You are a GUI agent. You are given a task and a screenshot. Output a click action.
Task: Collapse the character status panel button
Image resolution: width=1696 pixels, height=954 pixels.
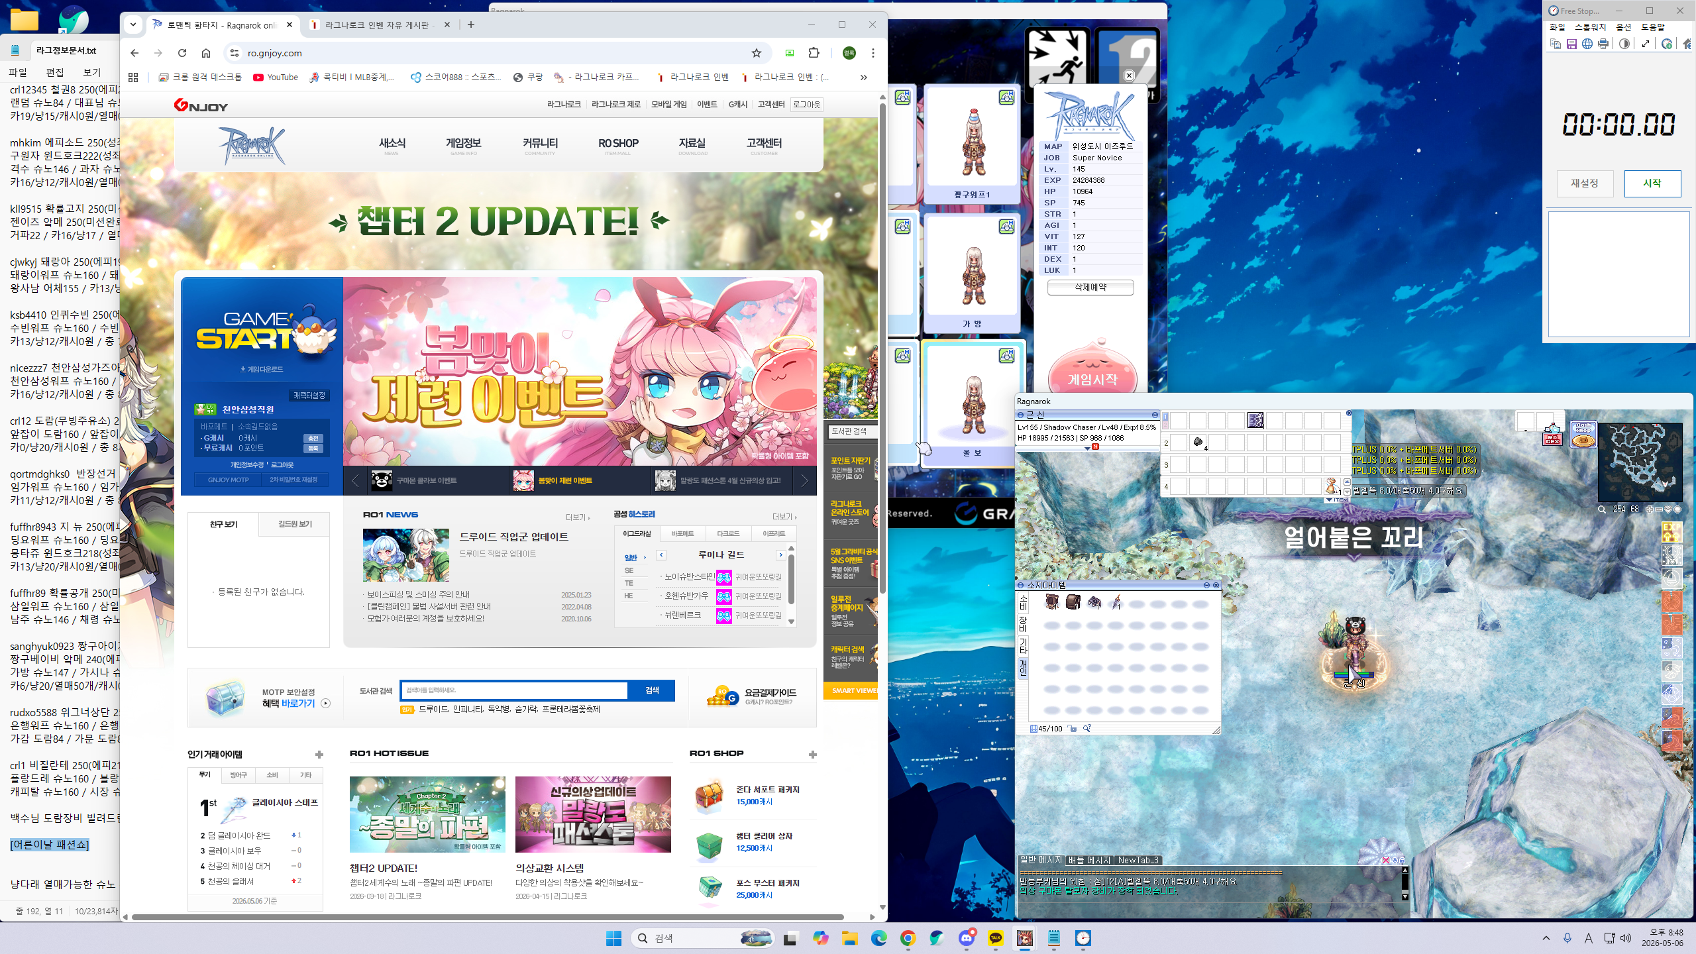(1155, 415)
